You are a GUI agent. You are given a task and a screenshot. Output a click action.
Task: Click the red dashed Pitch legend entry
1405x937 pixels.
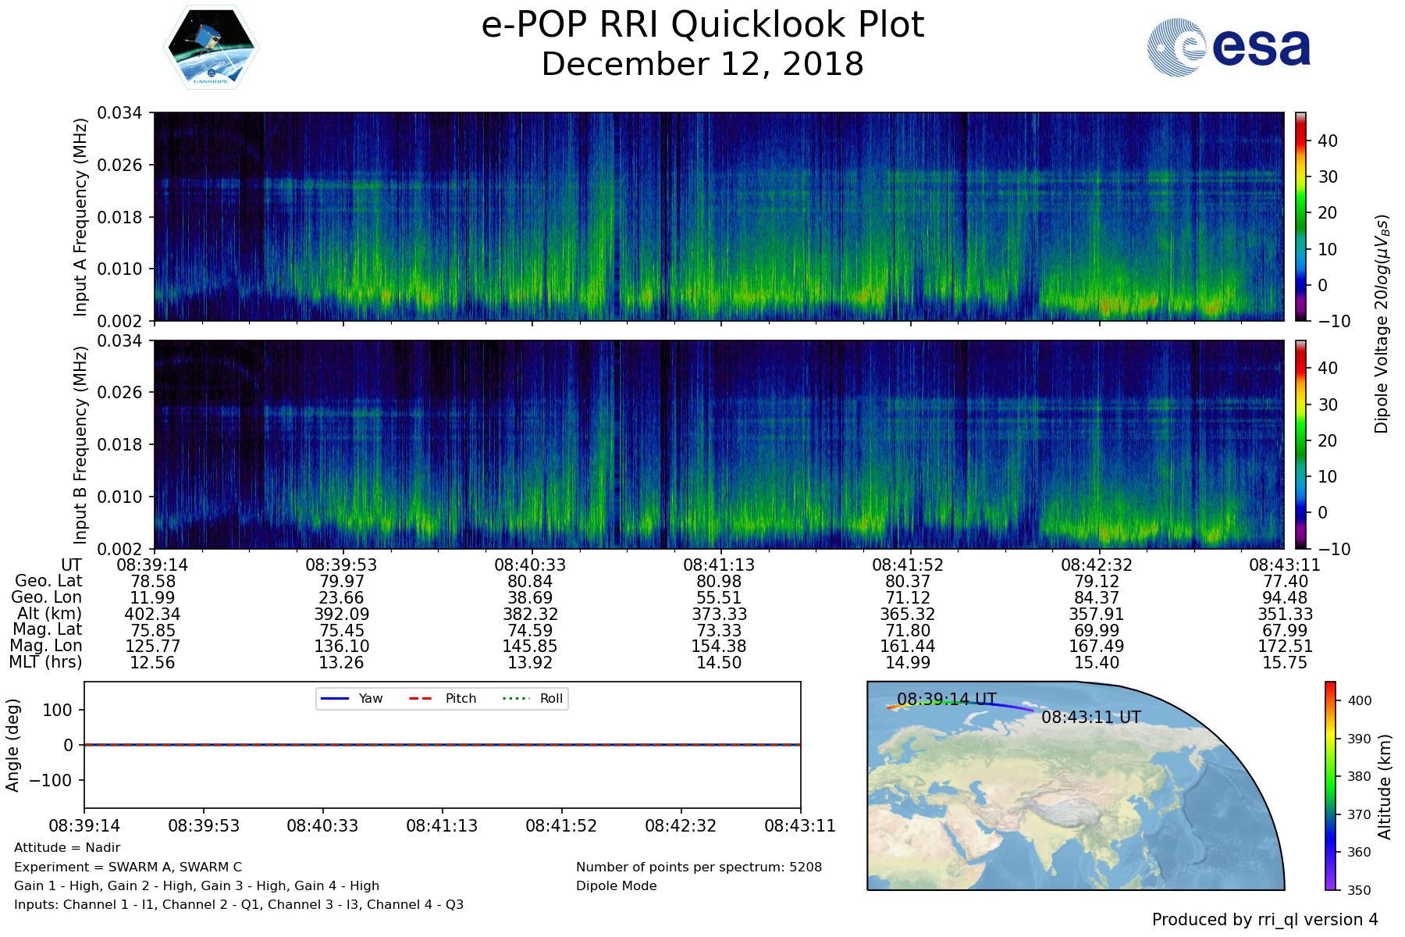coord(443,698)
